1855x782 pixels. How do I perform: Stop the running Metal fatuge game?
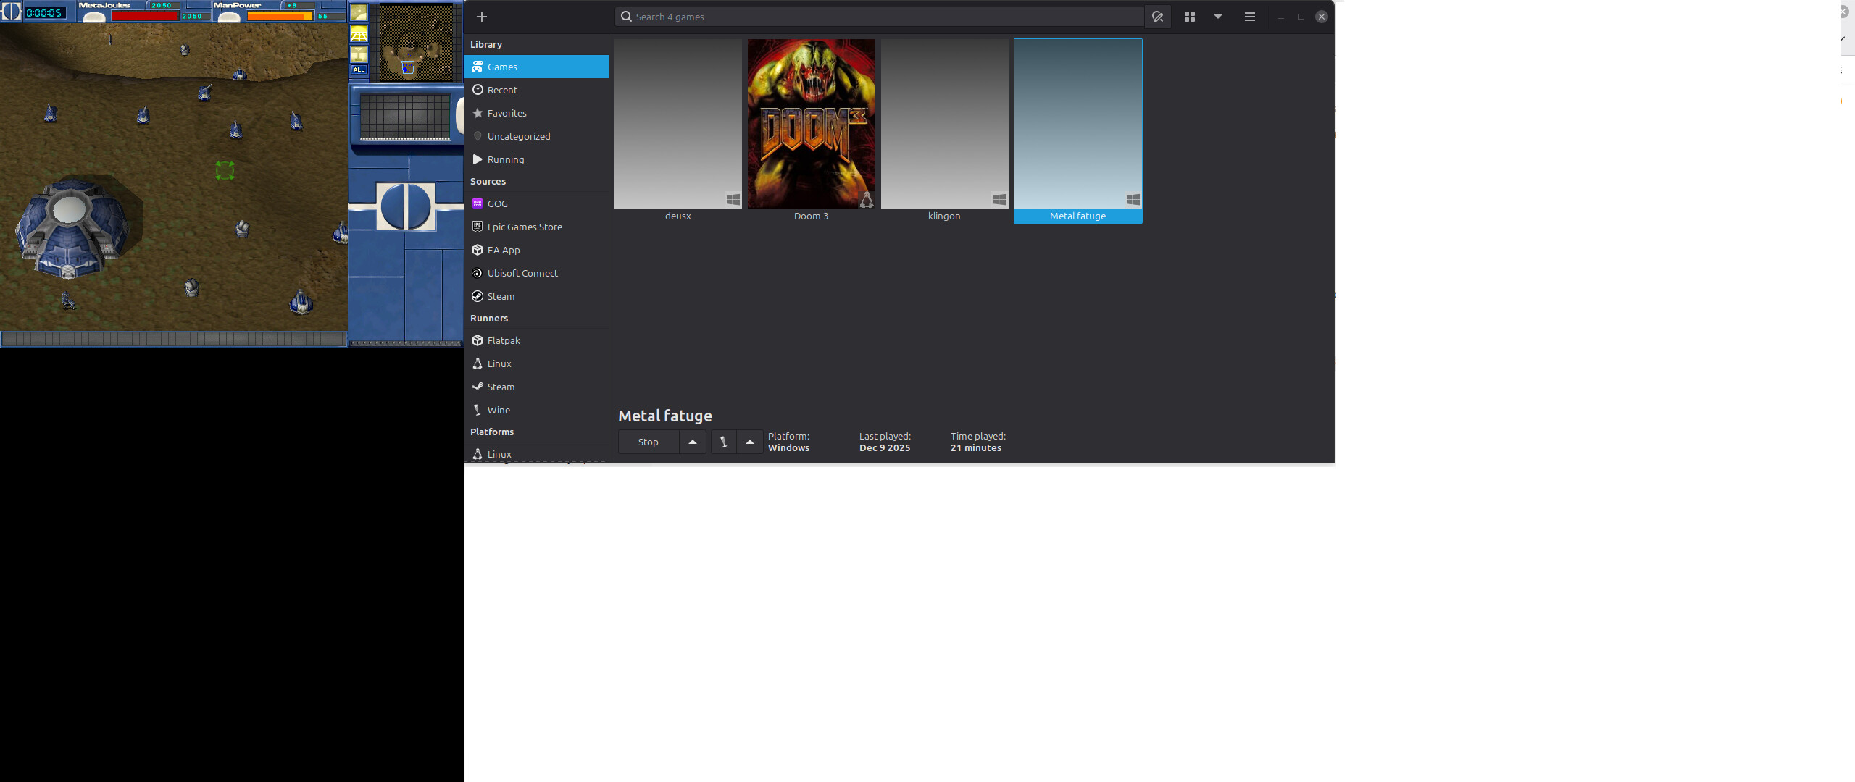[648, 442]
